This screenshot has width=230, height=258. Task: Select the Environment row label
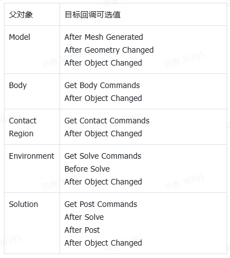click(x=31, y=156)
